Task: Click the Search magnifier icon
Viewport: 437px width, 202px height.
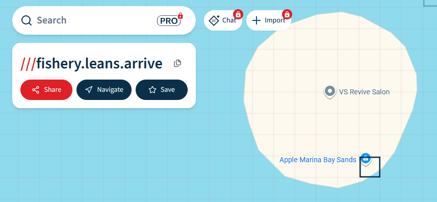Action: [27, 20]
